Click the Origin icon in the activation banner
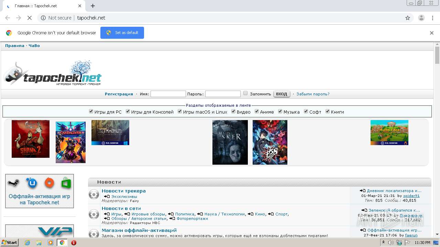The width and height of the screenshot is (440, 247). [x=49, y=183]
